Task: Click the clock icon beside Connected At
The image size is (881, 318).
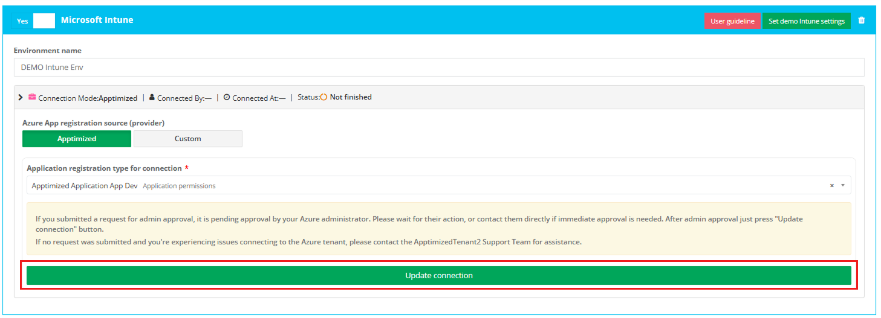Action: (x=226, y=97)
